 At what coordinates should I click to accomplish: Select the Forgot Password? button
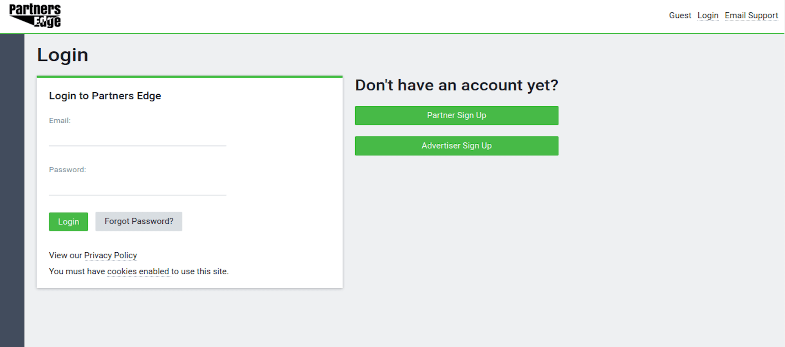(x=139, y=221)
